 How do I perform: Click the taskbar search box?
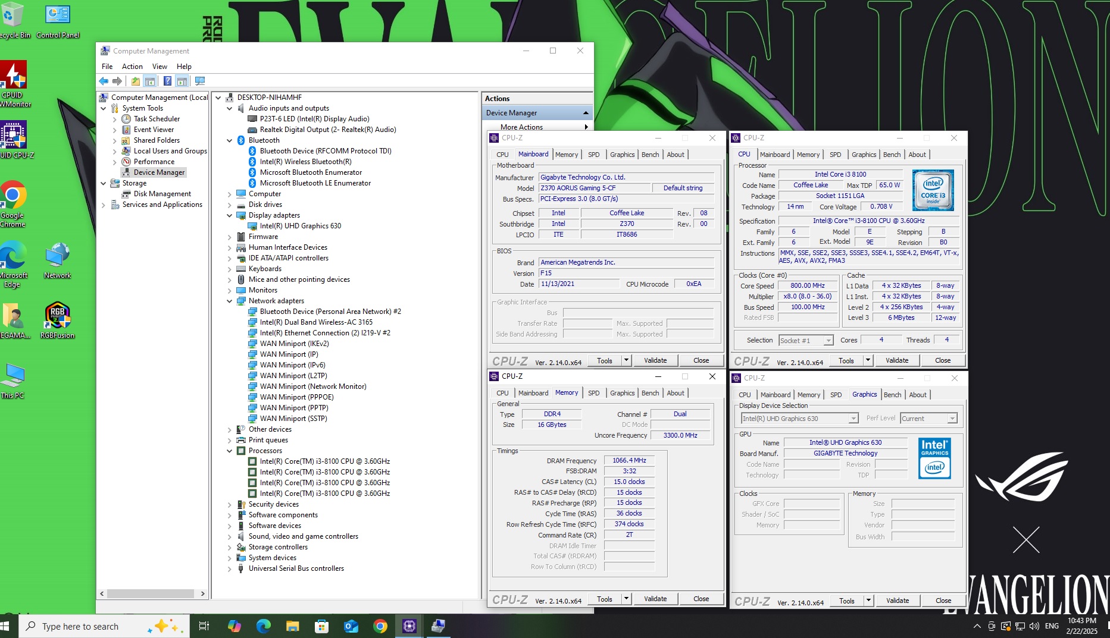coord(104,626)
